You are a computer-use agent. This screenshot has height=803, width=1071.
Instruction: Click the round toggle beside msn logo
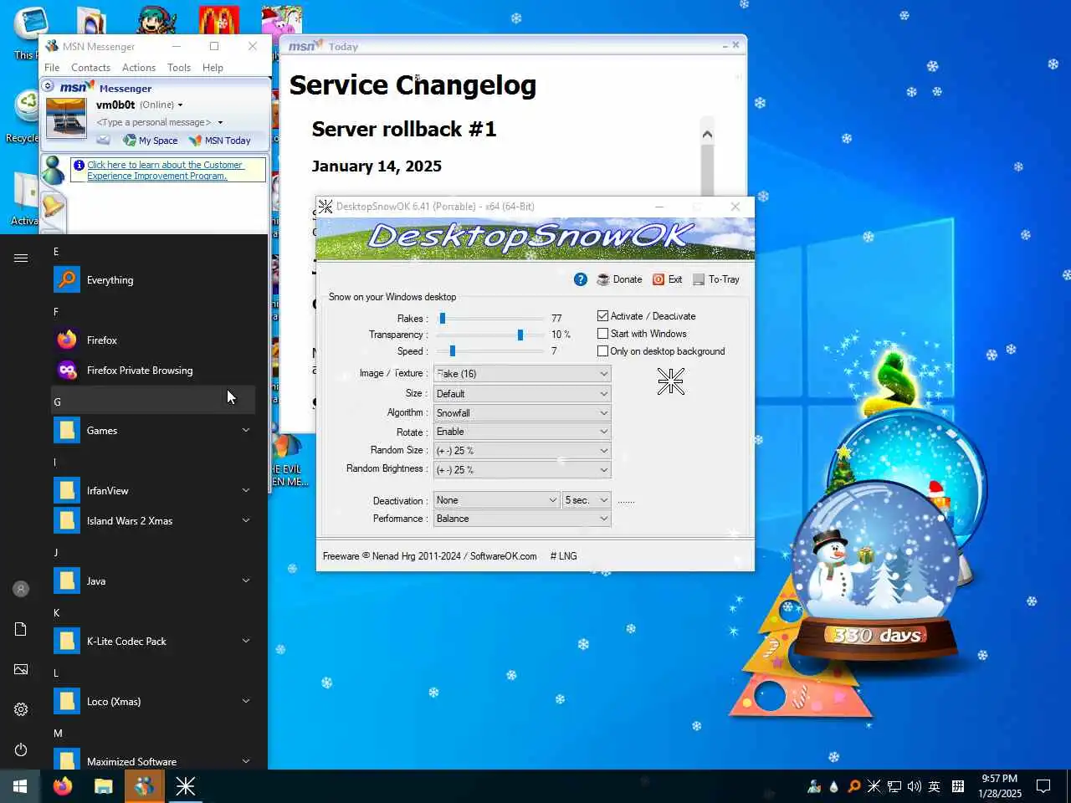[x=48, y=86]
